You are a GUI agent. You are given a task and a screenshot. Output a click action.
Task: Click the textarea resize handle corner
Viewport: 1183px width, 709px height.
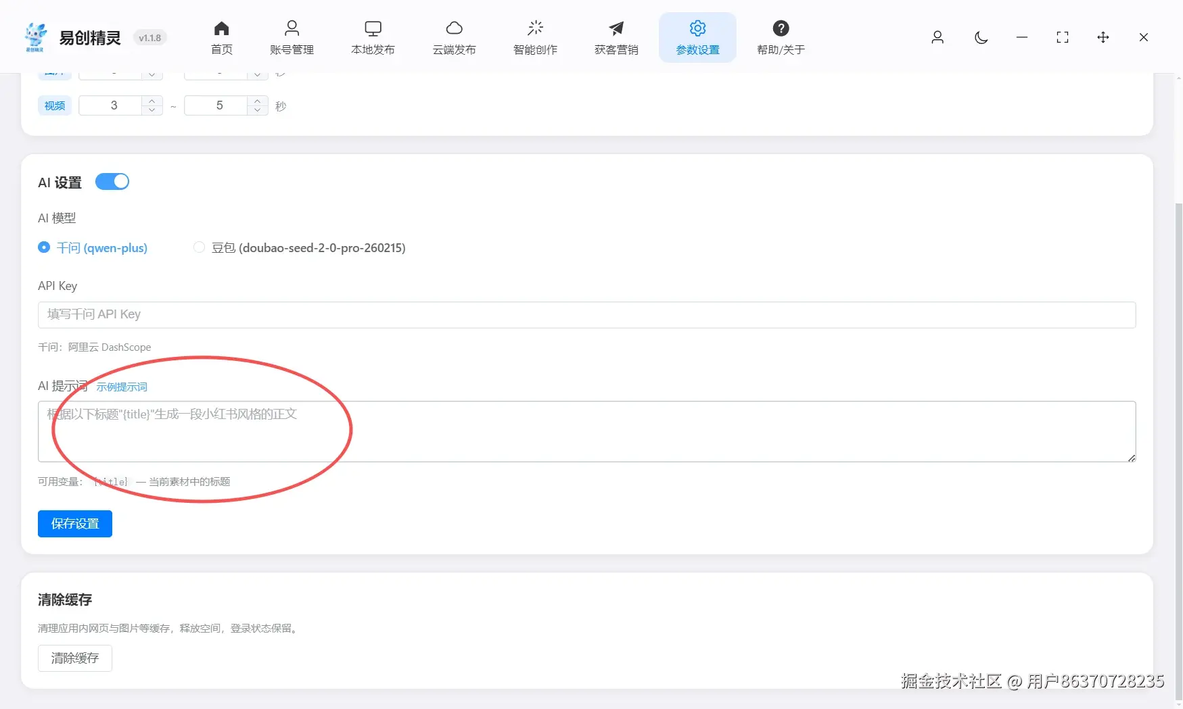click(1132, 458)
